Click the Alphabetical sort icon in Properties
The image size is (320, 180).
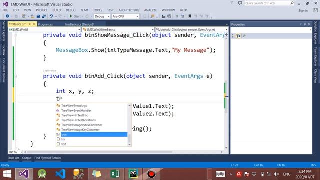coord(238,36)
